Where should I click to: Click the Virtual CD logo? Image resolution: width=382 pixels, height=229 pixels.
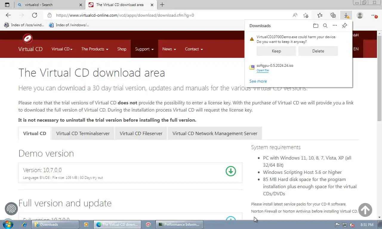pos(28,38)
